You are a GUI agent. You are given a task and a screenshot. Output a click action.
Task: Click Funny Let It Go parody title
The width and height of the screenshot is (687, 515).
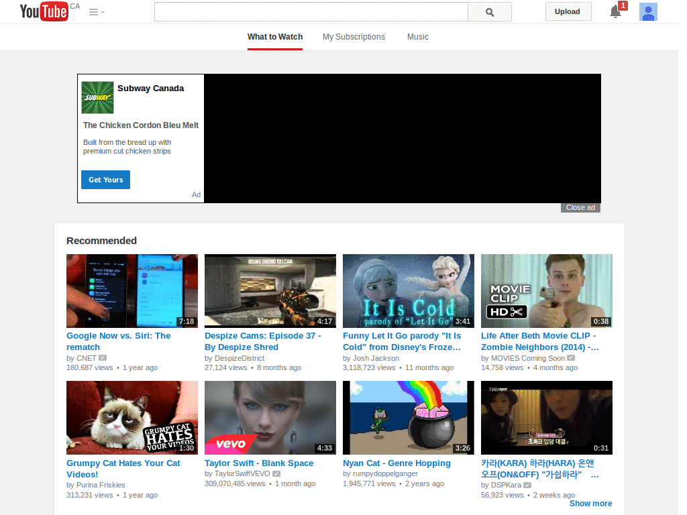[x=402, y=341]
